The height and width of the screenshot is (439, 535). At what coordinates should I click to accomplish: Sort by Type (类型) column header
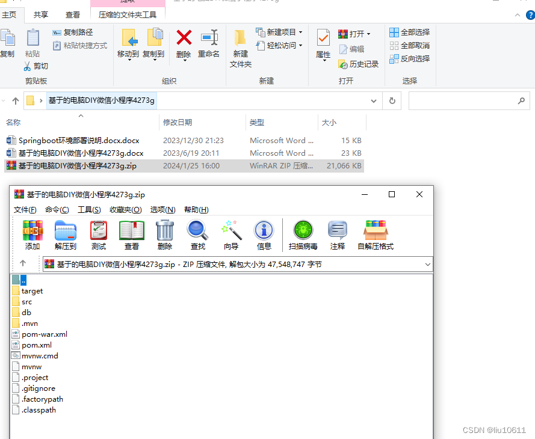[x=256, y=122]
